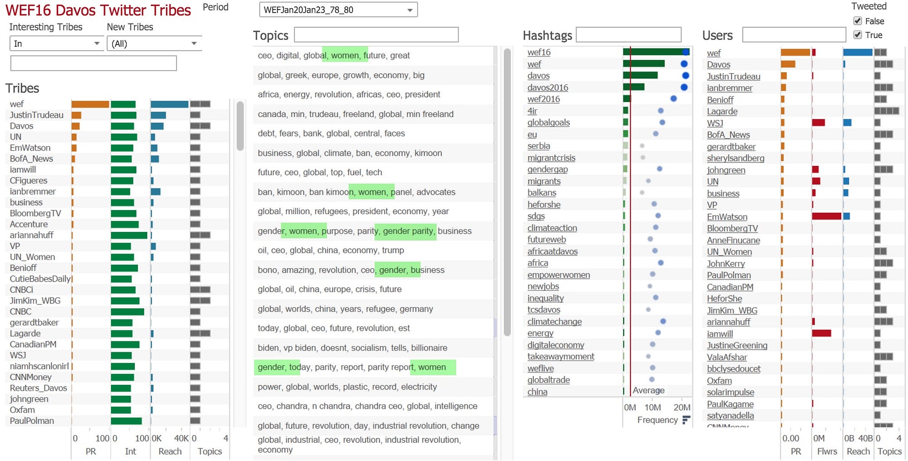This screenshot has height=461, width=908.
Task: Uncheck the False tweeted checkbox
Action: 858,21
